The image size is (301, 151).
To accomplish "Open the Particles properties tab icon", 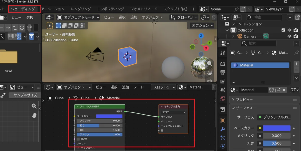I will 223,138.
